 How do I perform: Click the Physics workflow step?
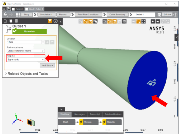[x=89, y=122]
